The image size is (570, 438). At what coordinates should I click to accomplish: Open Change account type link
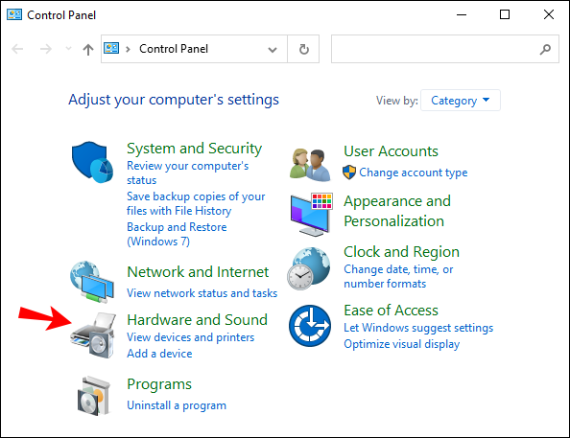click(x=414, y=173)
